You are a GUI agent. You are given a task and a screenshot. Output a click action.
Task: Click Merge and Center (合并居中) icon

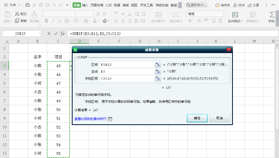(x=158, y=15)
